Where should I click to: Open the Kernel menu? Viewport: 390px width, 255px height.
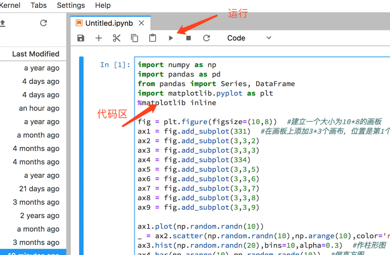(10, 5)
